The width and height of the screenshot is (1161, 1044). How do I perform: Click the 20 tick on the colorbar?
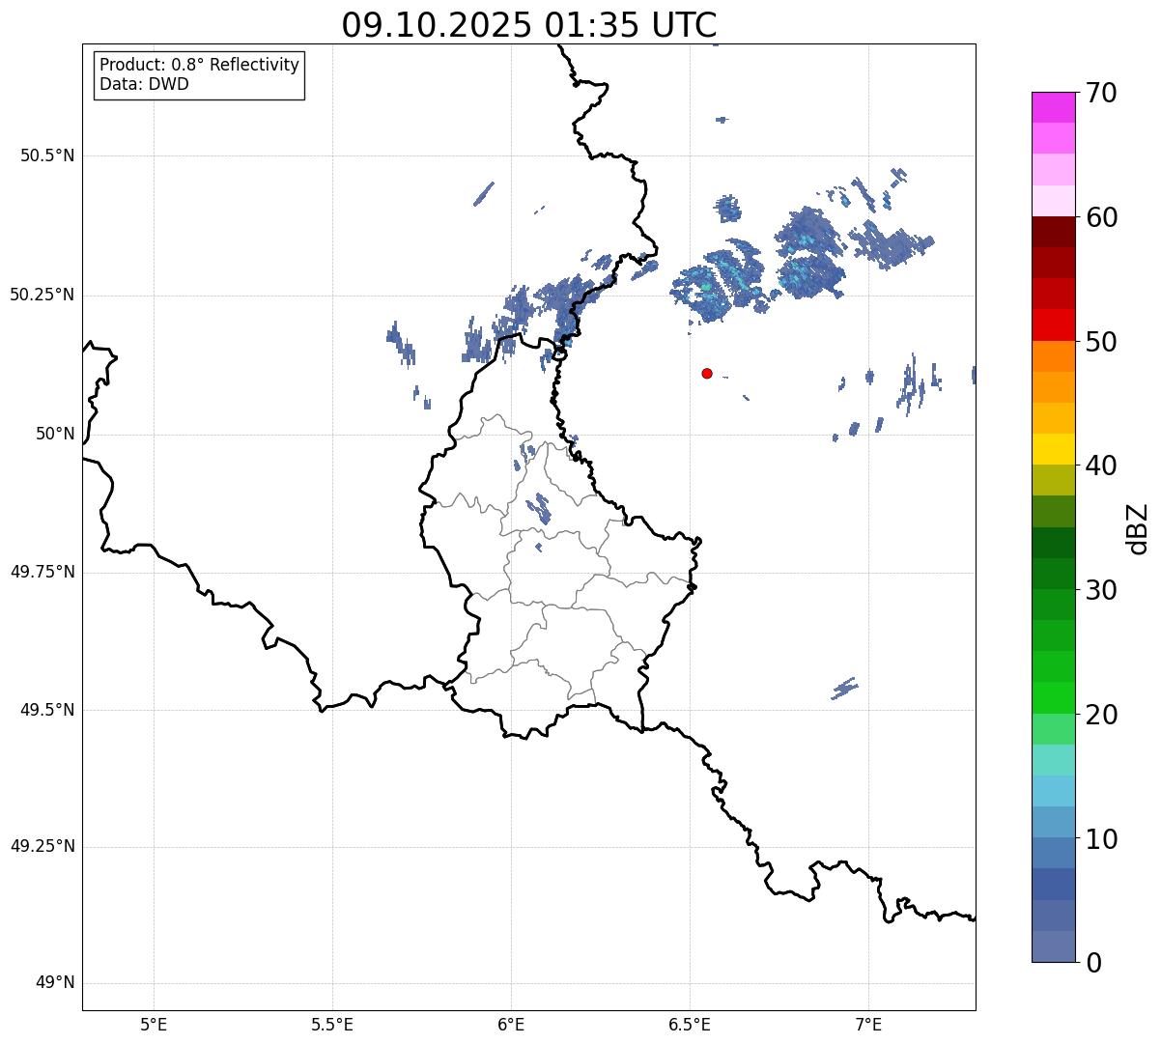tap(1101, 715)
